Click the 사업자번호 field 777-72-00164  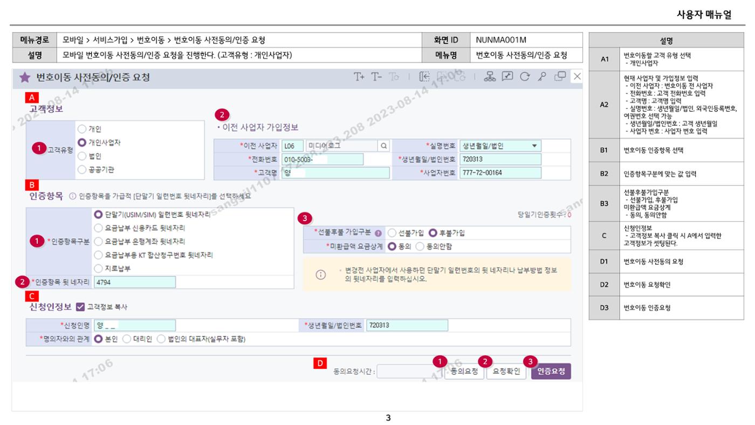[x=500, y=173]
